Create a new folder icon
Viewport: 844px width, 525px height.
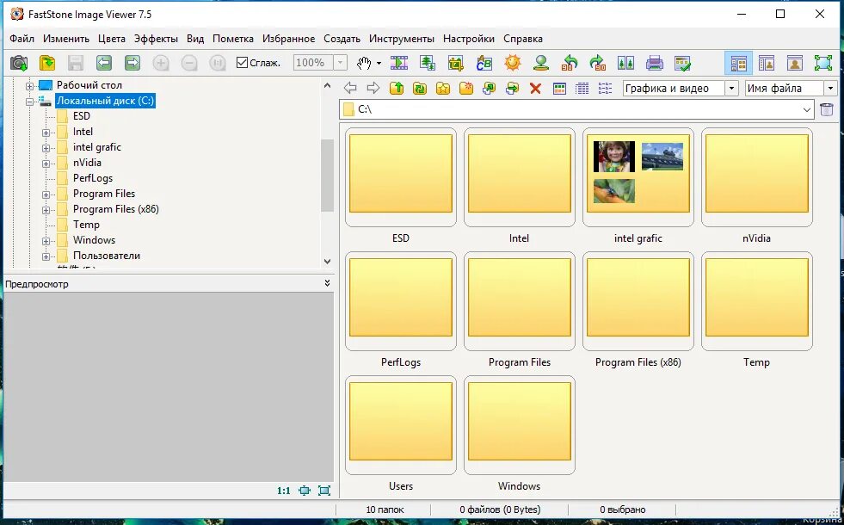(x=466, y=88)
